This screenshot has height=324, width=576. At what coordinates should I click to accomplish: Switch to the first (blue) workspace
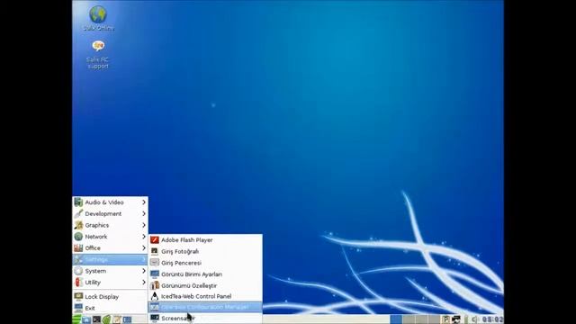(396, 319)
